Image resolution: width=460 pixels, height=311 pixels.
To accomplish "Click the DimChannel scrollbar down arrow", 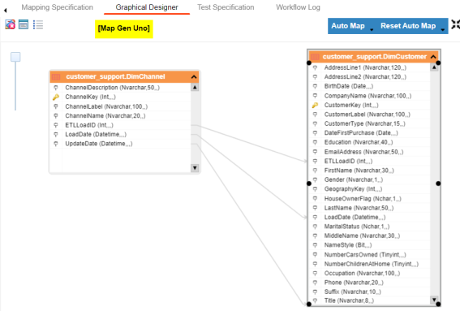I will (195, 168).
